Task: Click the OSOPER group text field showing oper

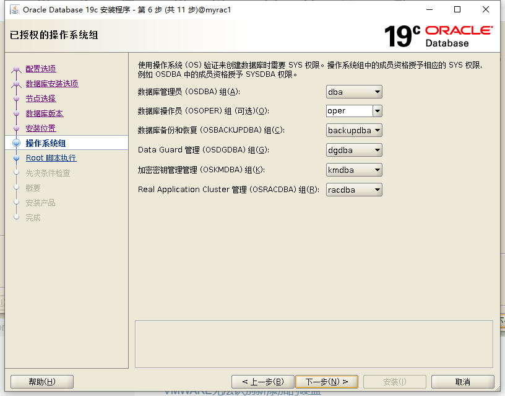Action: coord(350,111)
